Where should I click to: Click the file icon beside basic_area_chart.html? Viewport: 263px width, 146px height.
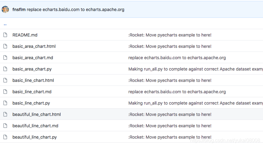click(5, 46)
